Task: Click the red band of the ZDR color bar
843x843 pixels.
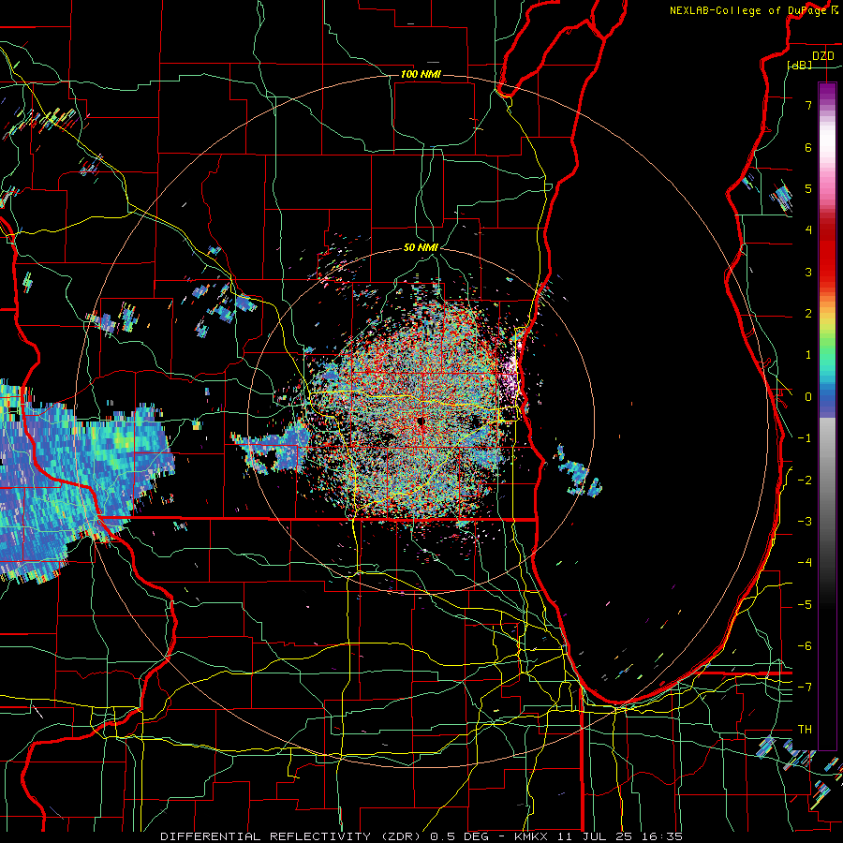Action: pos(827,253)
